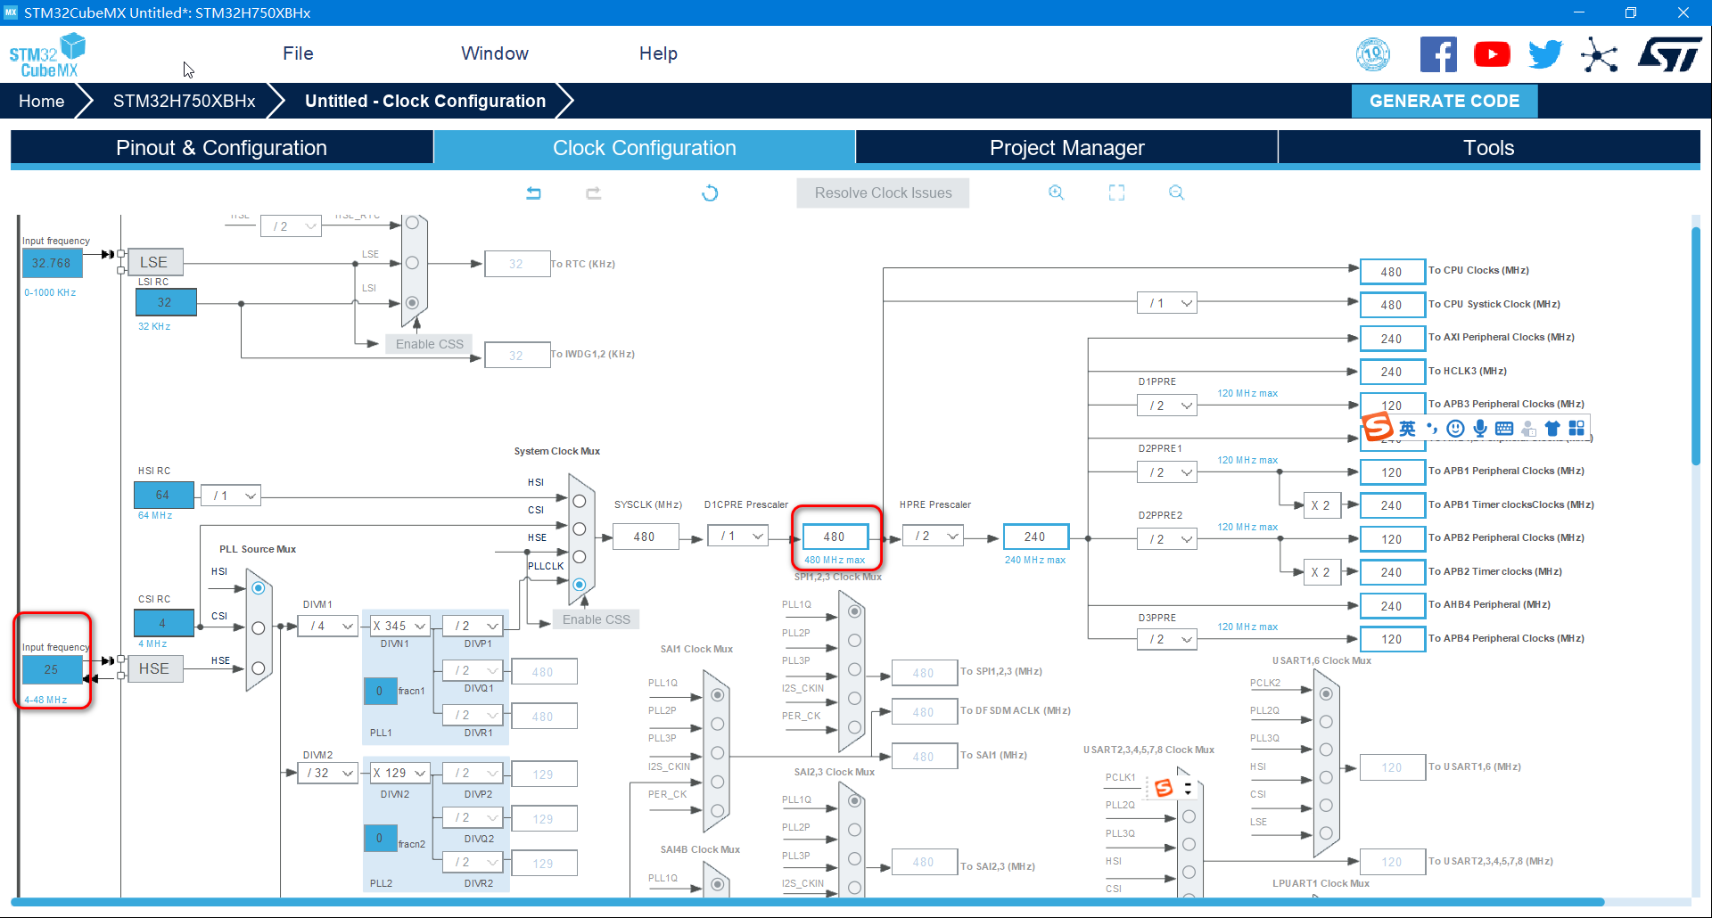Open the YouTube icon link
This screenshot has width=1712, height=918.
tap(1492, 54)
